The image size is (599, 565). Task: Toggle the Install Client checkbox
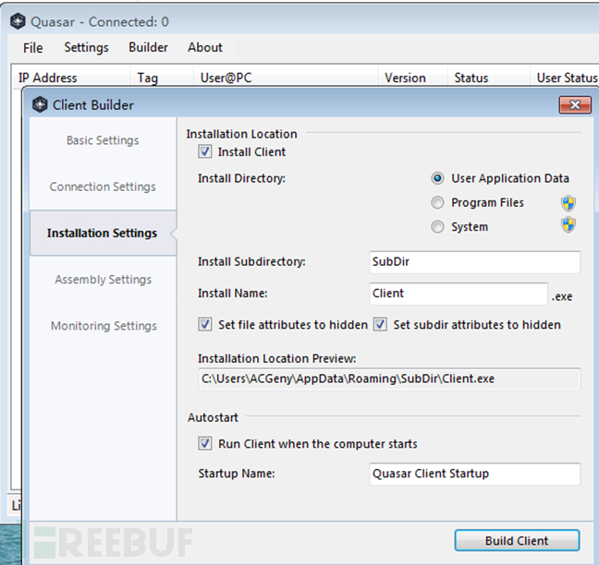pyautogui.click(x=205, y=151)
